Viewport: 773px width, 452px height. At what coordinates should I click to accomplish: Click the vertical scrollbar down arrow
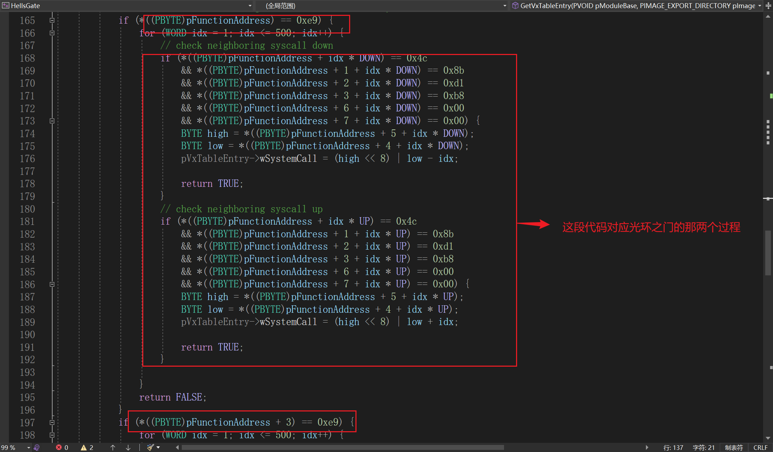pos(768,438)
